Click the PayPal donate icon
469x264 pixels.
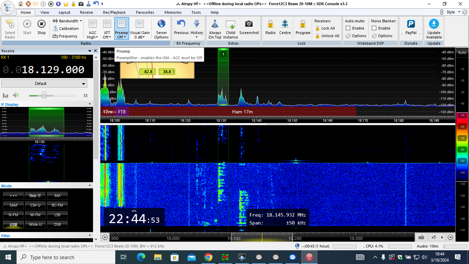tap(411, 24)
